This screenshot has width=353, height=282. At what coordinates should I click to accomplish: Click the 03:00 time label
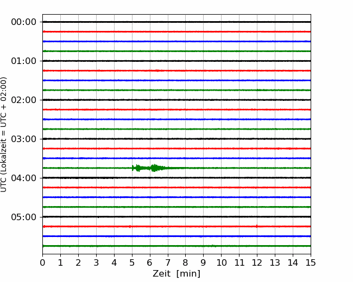pyautogui.click(x=24, y=139)
